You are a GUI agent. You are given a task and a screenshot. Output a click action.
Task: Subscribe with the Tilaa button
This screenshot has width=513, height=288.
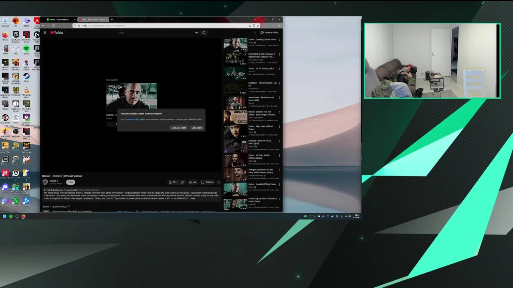coord(71,182)
